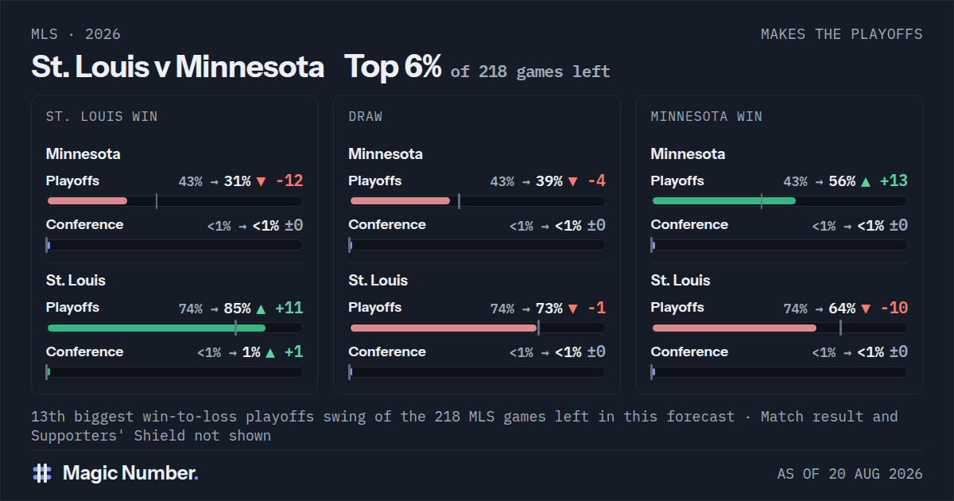This screenshot has width=954, height=501.
Task: Click Minnesota green playoffs bar at 56%
Action: [723, 200]
